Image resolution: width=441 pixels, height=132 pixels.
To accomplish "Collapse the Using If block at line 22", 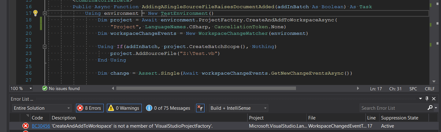I will pos(44,47).
